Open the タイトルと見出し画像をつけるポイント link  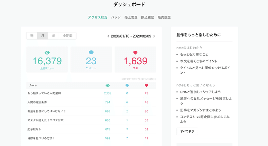point(205,70)
